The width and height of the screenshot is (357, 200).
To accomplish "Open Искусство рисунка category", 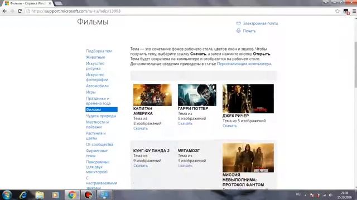I will pyautogui.click(x=95, y=66).
